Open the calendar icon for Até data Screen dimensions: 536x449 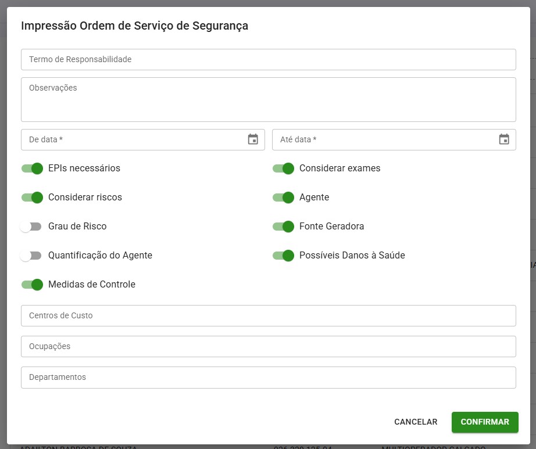(504, 139)
